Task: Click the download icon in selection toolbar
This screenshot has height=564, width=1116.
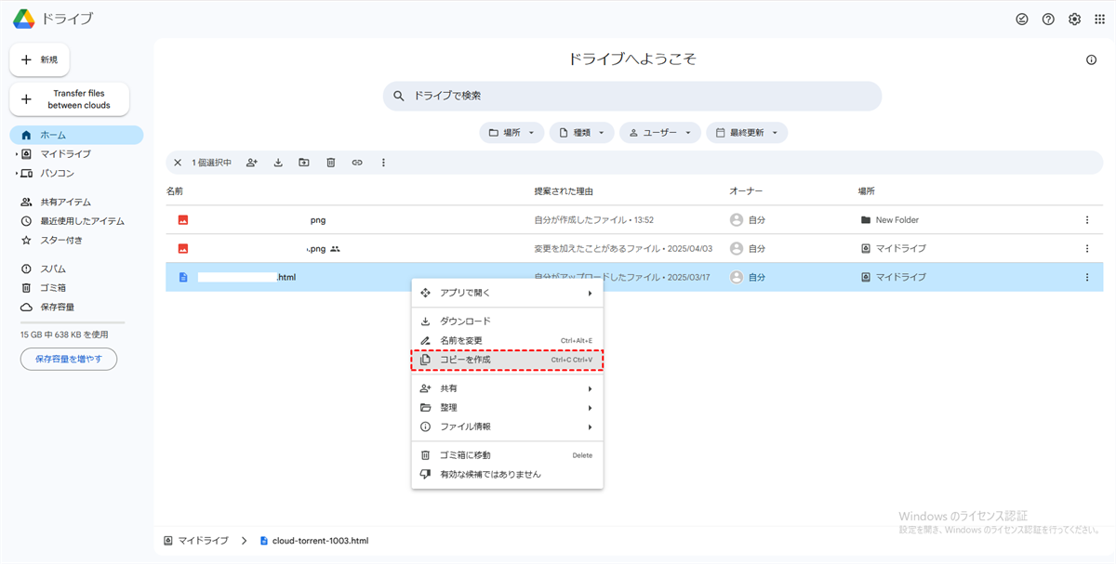Action: (278, 163)
